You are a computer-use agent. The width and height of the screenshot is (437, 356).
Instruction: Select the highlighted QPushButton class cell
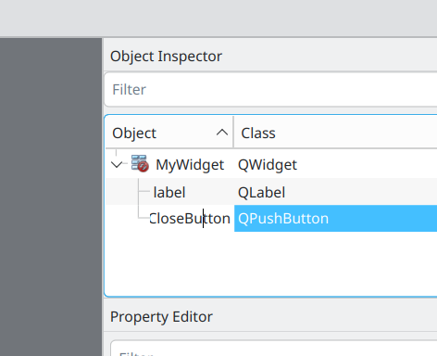click(x=335, y=218)
